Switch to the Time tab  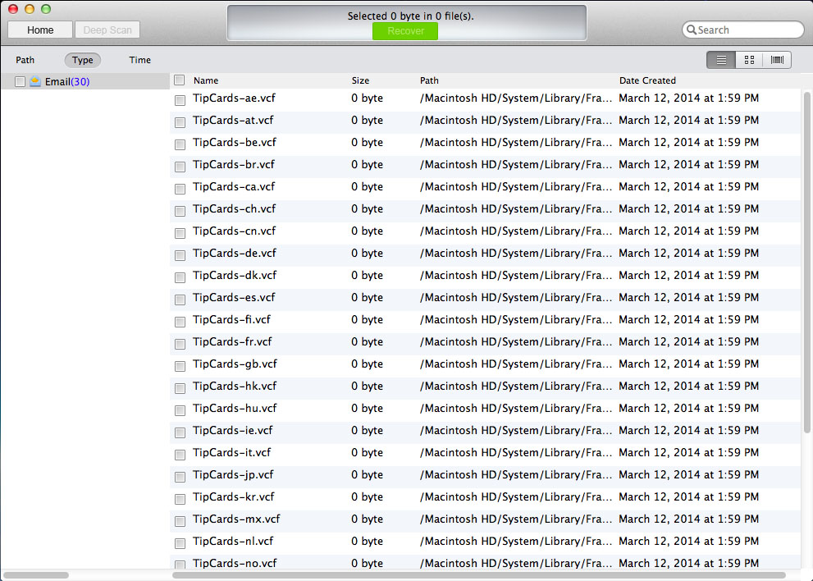tap(139, 60)
